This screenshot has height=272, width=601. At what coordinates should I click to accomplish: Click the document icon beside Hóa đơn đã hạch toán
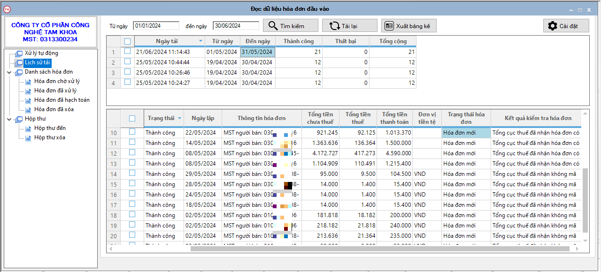point(28,100)
